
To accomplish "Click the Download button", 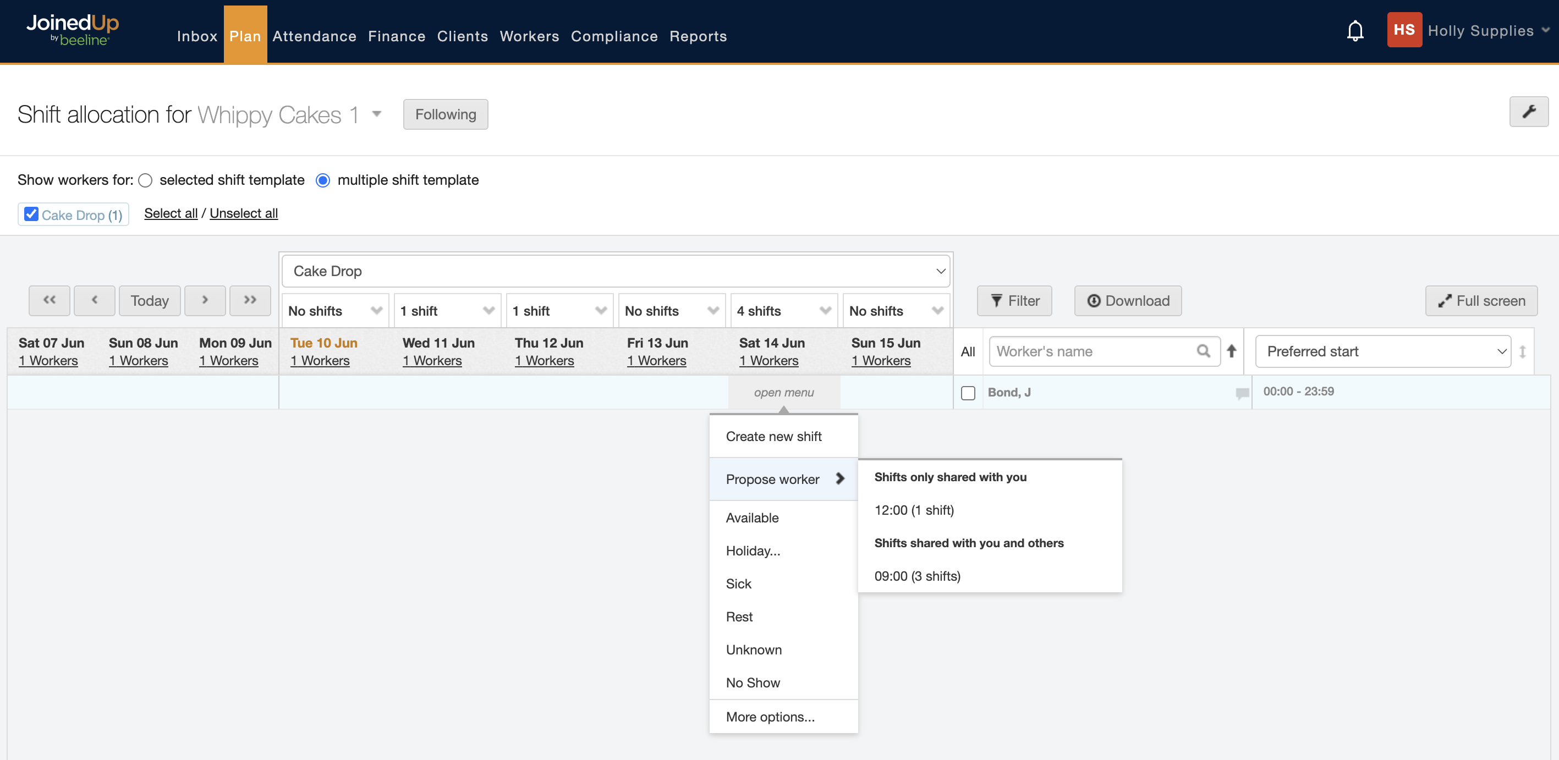I will (x=1128, y=301).
